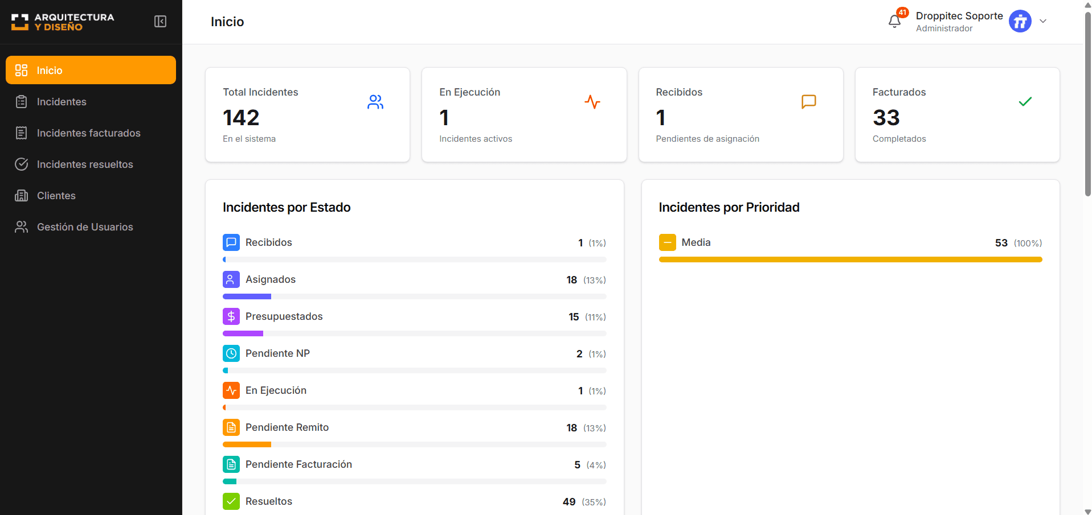Click the Presupuestados dollar icon
This screenshot has width=1092, height=515.
point(231,316)
